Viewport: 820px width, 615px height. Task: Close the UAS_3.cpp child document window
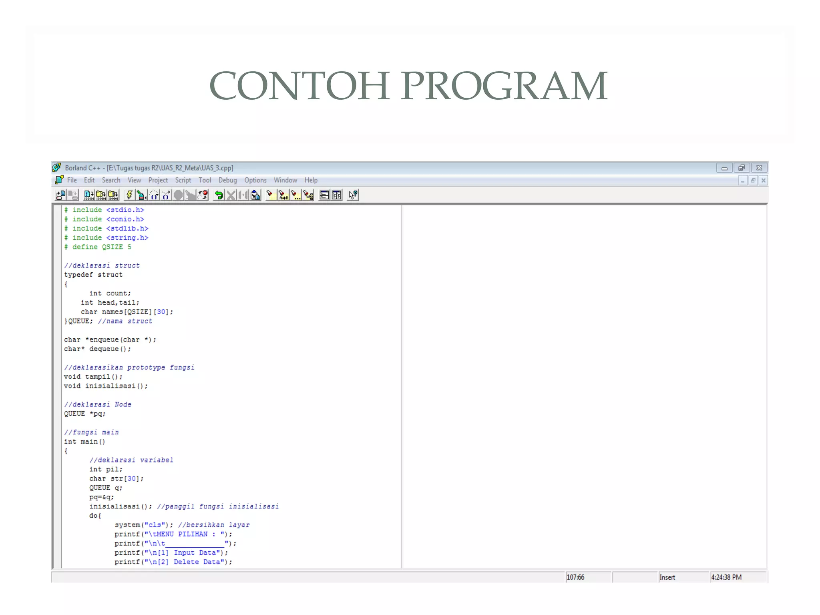click(x=763, y=181)
